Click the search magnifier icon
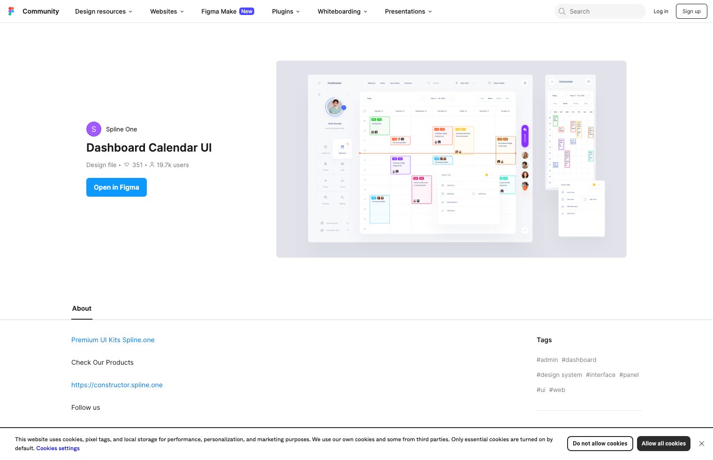Screen dimensions: 713x460 [x=562, y=11]
